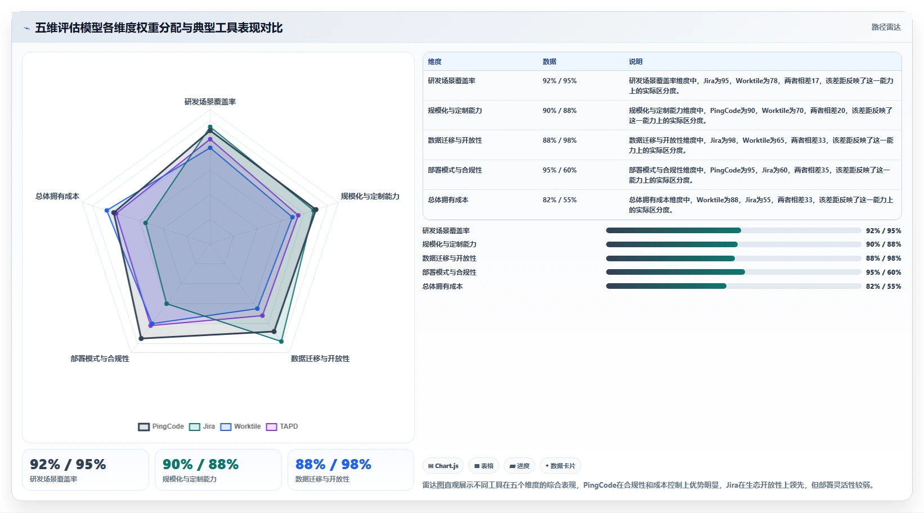Select table cell 92% / 95%
The image size is (924, 513).
(559, 81)
